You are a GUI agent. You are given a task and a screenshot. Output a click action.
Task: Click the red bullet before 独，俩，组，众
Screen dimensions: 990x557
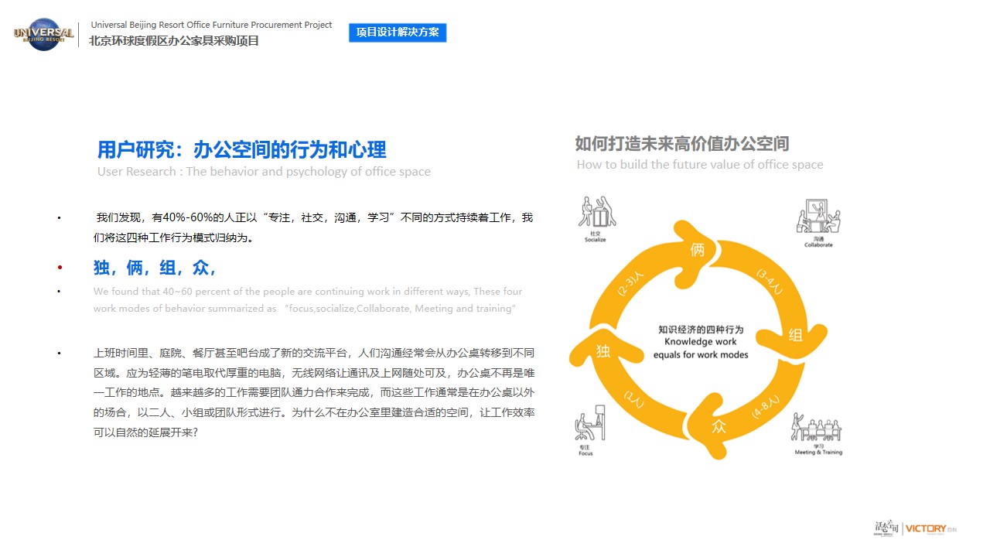[x=60, y=268]
